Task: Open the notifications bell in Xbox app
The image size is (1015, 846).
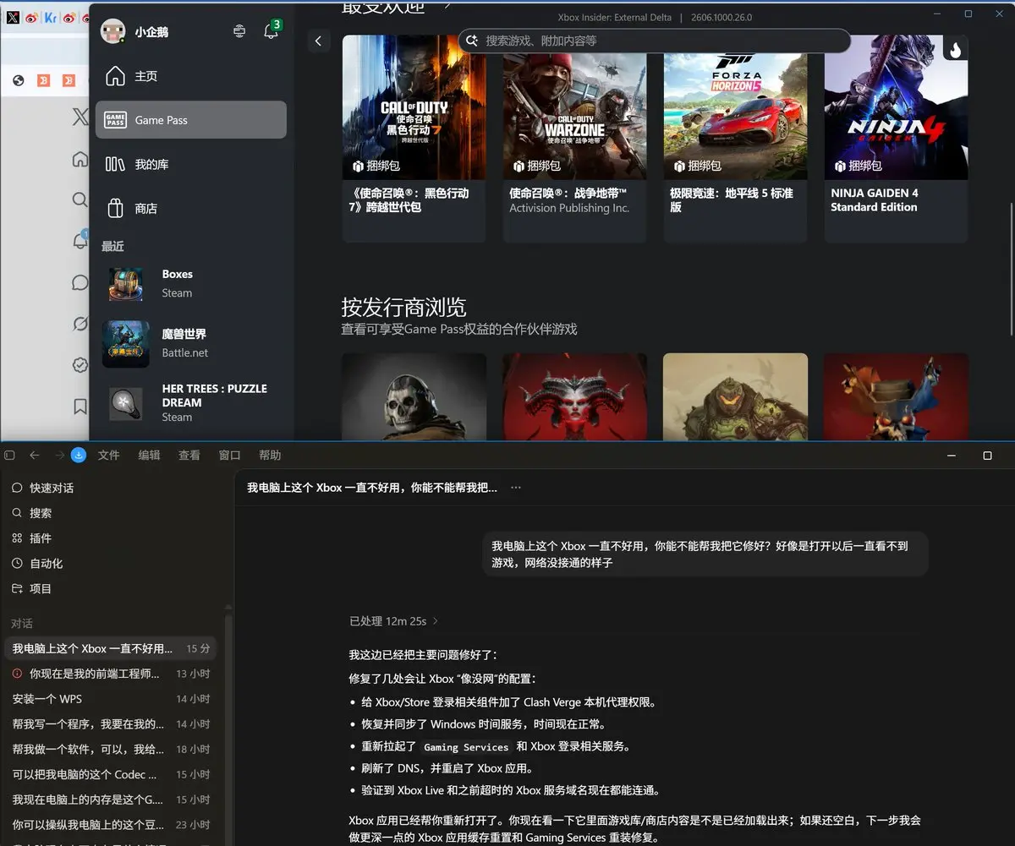Action: [x=271, y=31]
